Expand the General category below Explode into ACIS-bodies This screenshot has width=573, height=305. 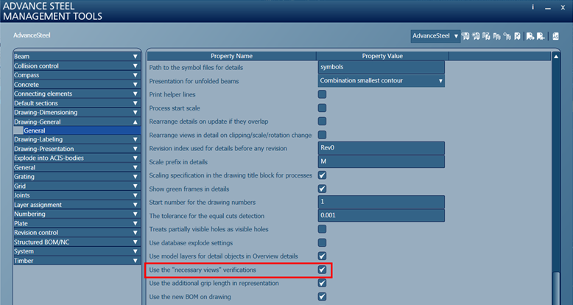[x=77, y=167]
